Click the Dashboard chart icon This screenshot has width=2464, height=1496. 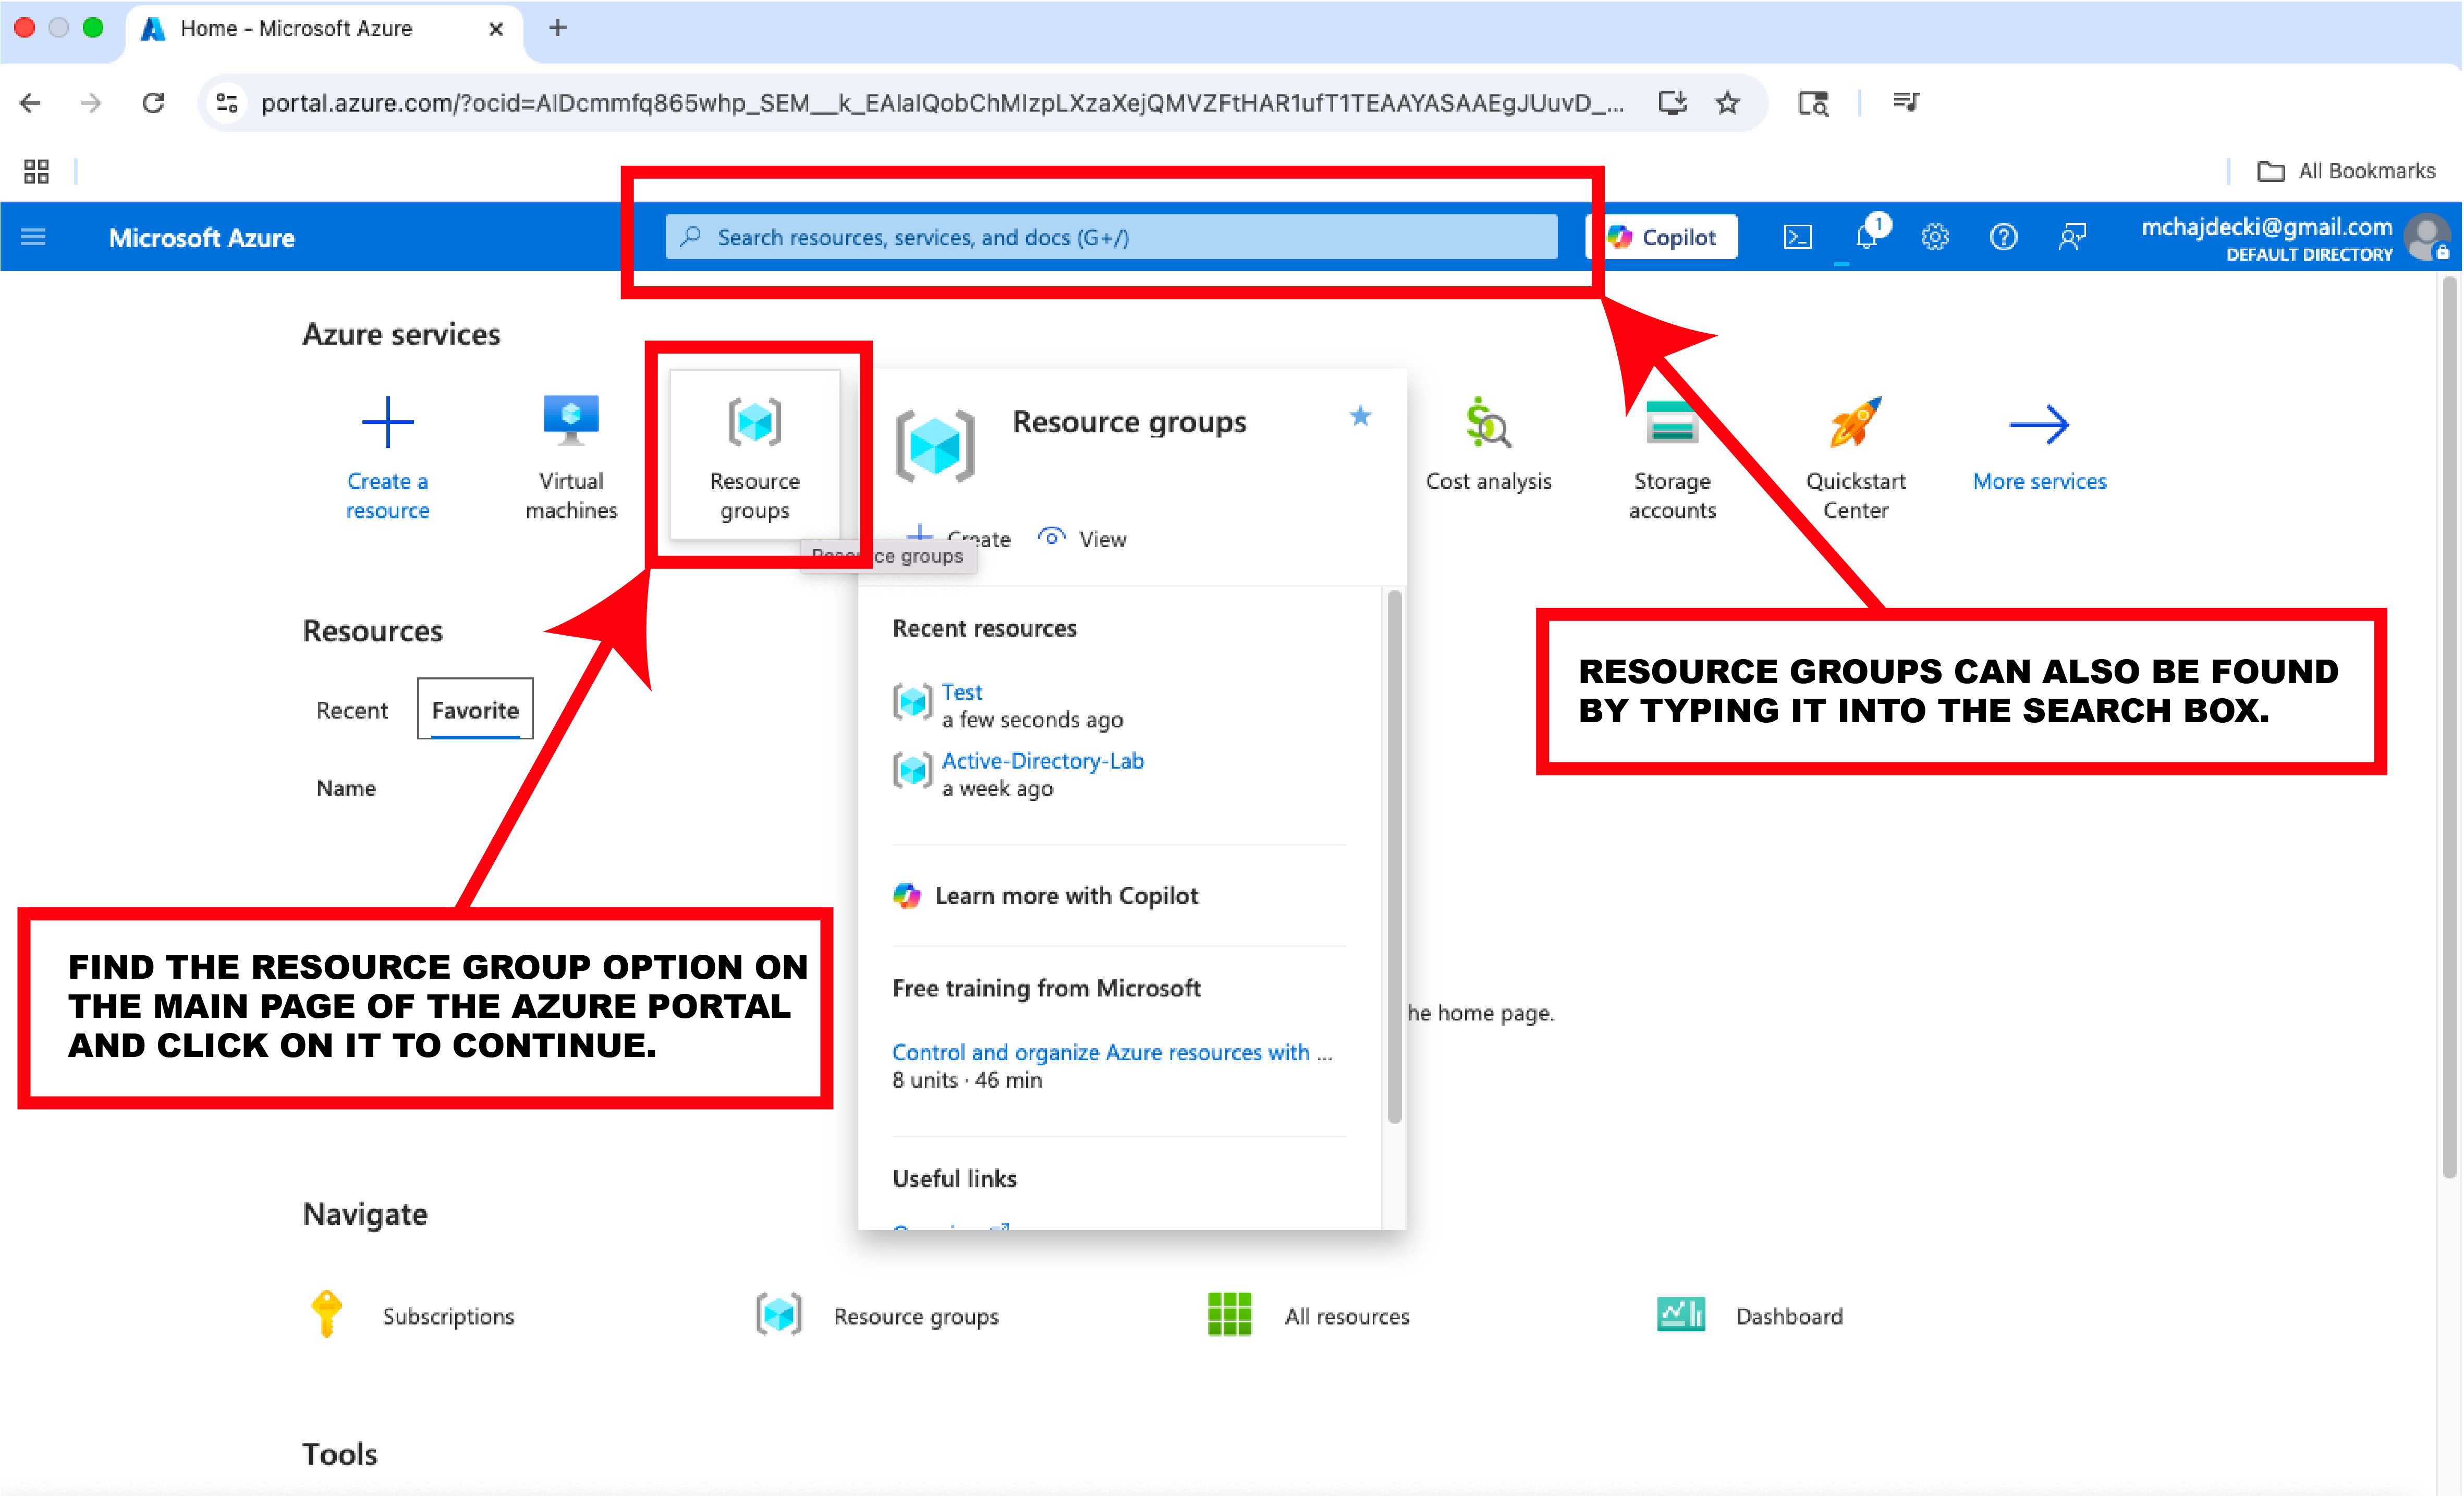pos(1681,1314)
